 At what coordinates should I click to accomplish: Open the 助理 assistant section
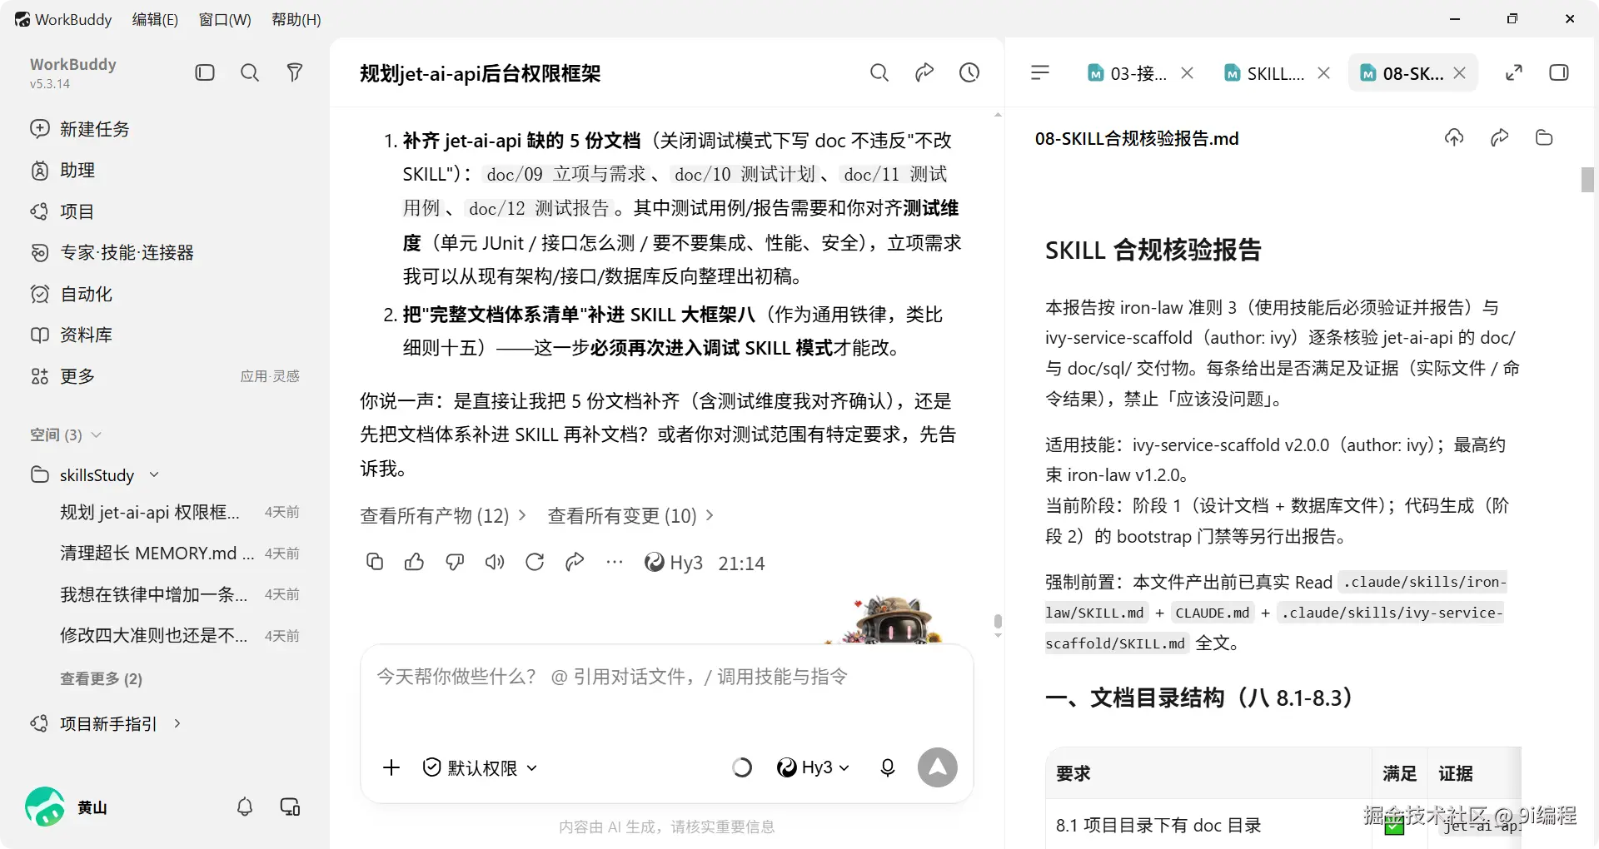coord(63,171)
